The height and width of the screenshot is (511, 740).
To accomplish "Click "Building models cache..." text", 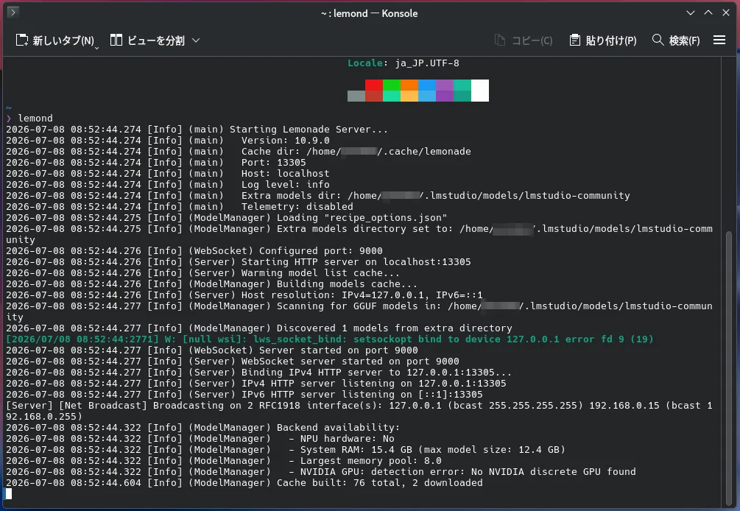I will click(348, 284).
